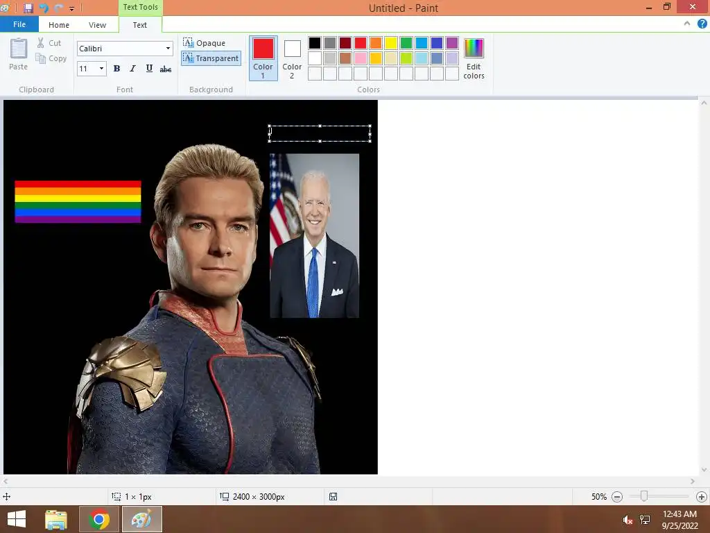Screen dimensions: 710x533
Task: Click the rainbow flag on the canvas
Action: click(x=78, y=202)
